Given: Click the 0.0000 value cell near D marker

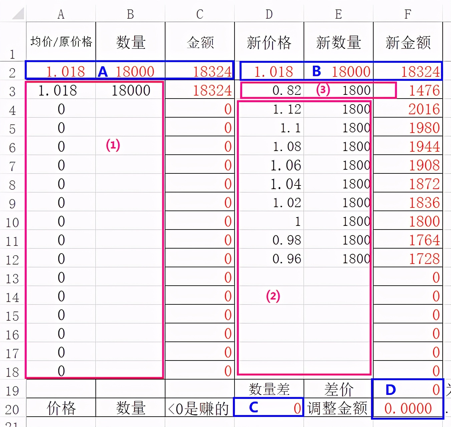Looking at the screenshot, I should pyautogui.click(x=407, y=408).
